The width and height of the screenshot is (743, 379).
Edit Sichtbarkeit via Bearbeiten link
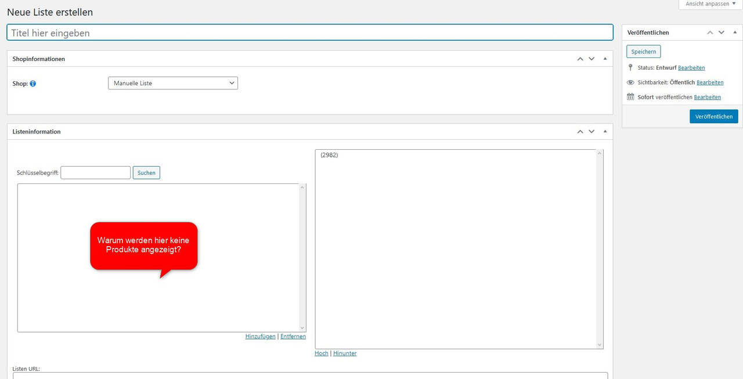(x=710, y=82)
